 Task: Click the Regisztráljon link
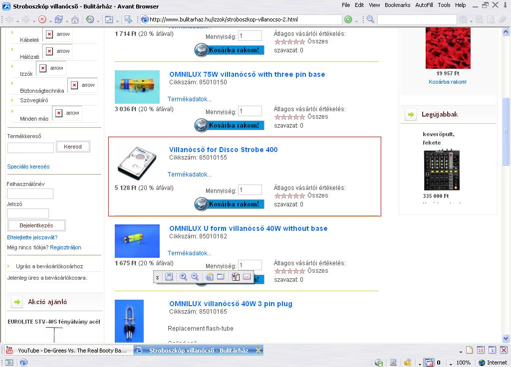(x=65, y=247)
